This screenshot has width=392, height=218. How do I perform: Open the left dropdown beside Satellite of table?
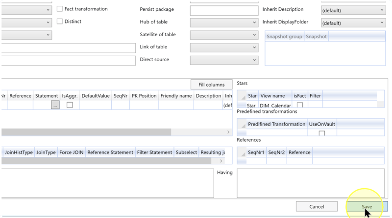(x=26, y=35)
